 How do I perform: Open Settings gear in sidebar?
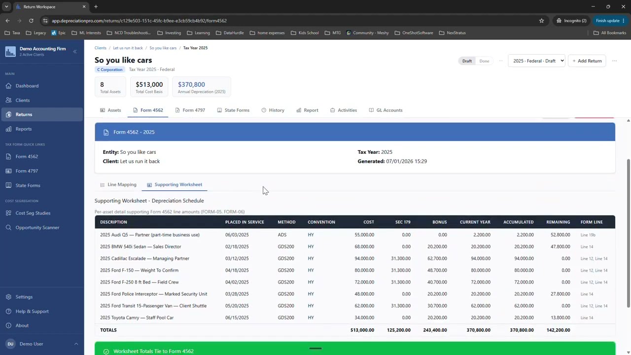click(9, 297)
